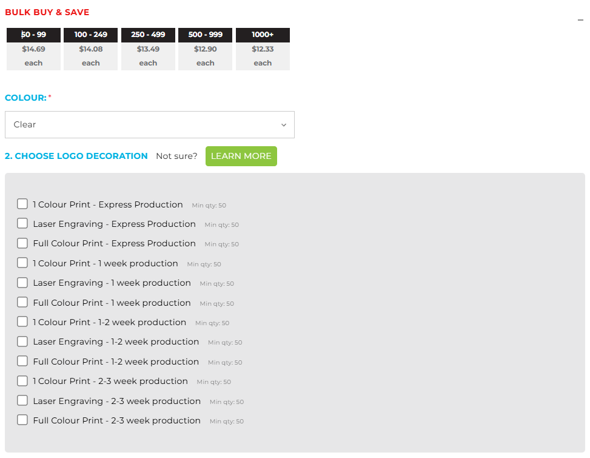Click the 100 - 249 quantity tier header
This screenshot has height=458, width=590.
coord(91,35)
